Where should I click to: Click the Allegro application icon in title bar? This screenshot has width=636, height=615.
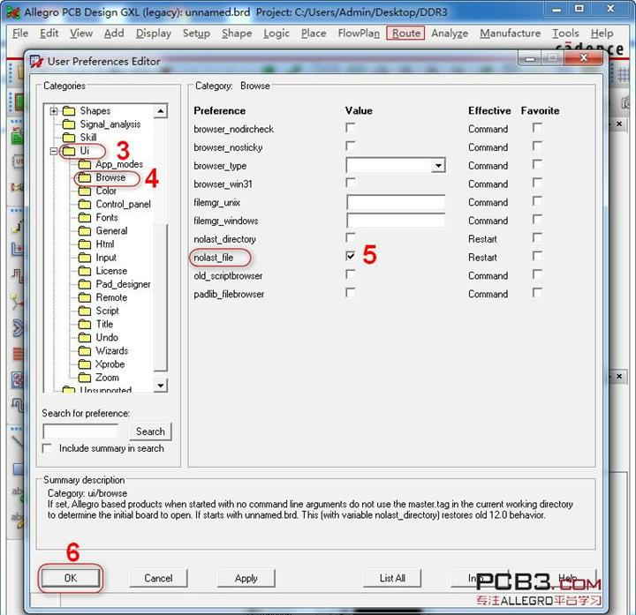click(13, 12)
